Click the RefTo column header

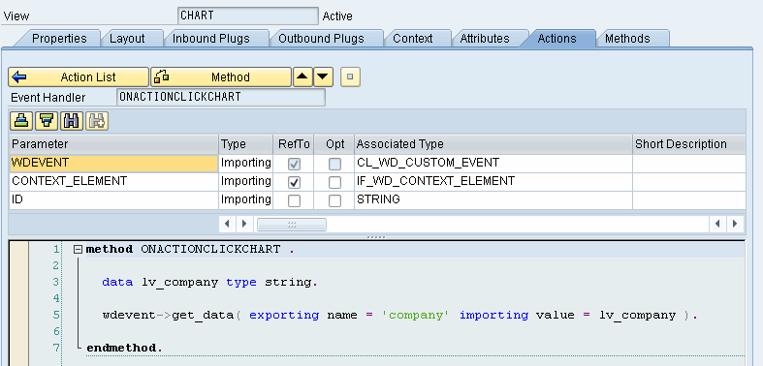[294, 144]
